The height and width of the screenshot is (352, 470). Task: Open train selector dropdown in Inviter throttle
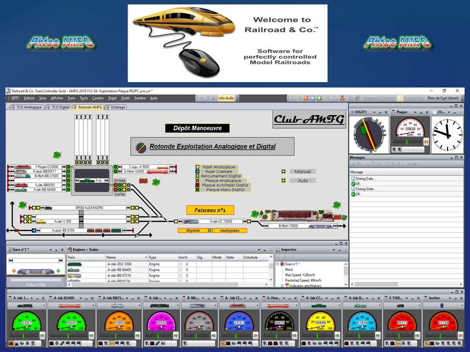(462, 306)
